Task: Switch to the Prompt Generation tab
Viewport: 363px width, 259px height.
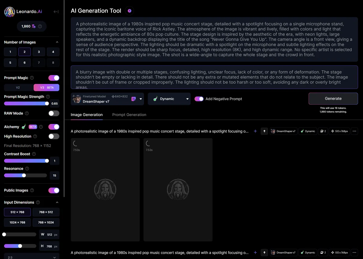Action: [x=129, y=115]
